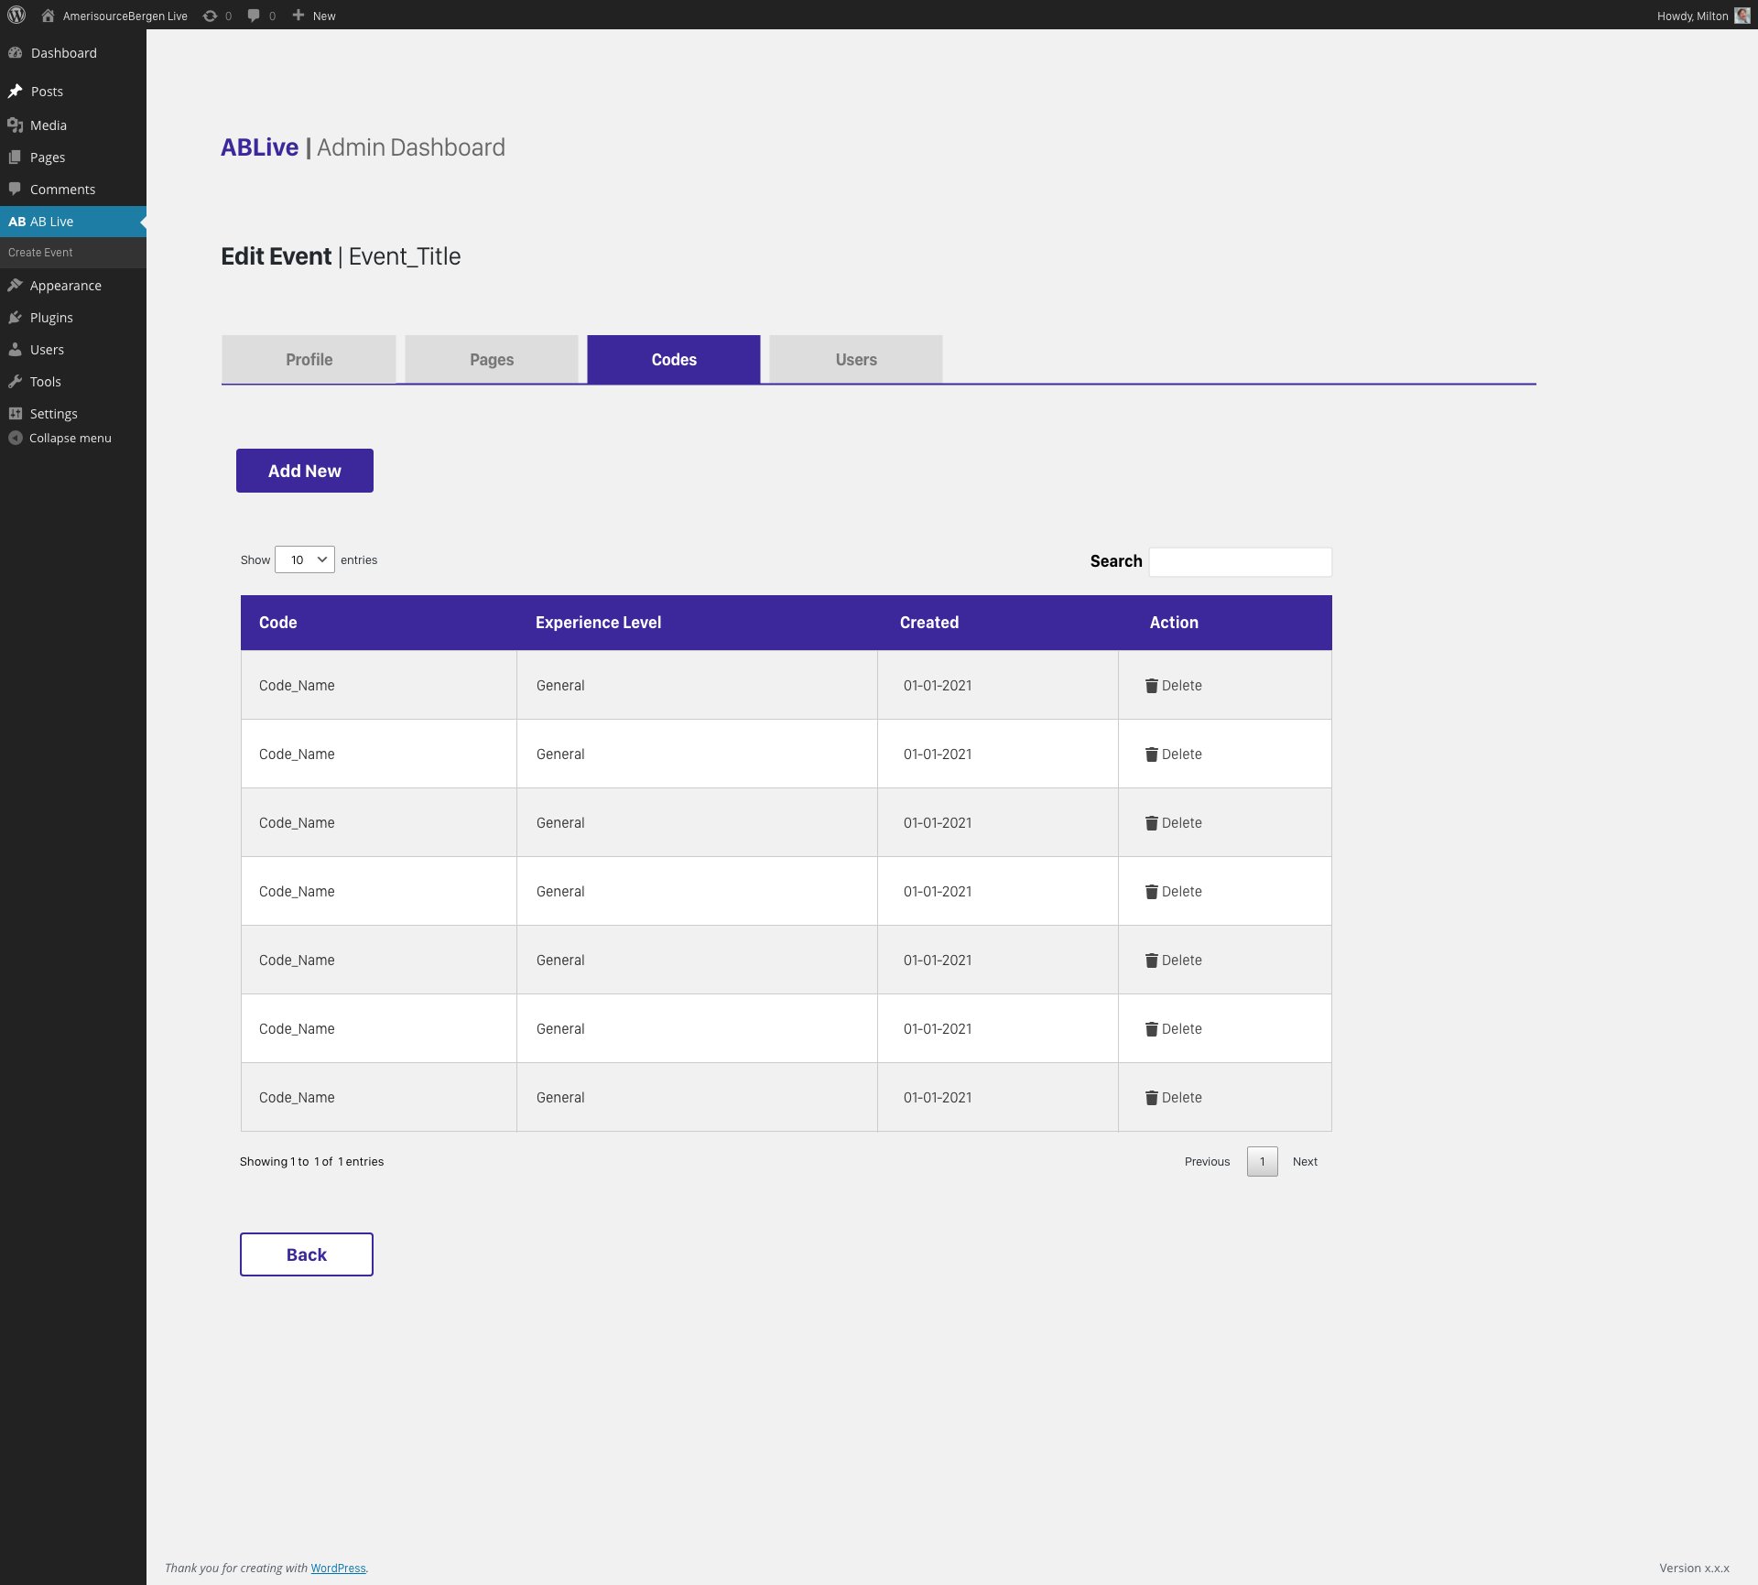Click the Back button
The image size is (1758, 1585).
307,1254
